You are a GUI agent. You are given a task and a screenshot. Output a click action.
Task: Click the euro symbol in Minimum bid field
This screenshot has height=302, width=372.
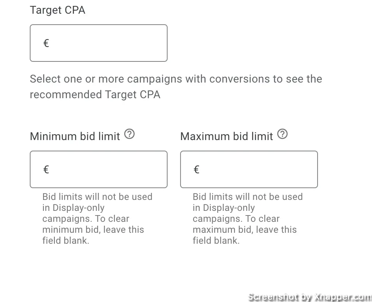click(x=46, y=169)
